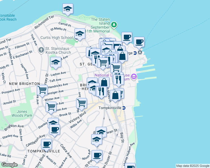
Task: Click the Map data ©2025 Google attribution
Action: (193, 166)
